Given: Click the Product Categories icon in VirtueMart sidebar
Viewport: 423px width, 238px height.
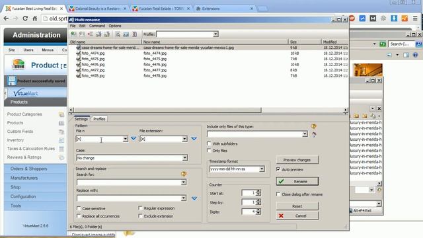Looking at the screenshot, I should tap(61, 114).
